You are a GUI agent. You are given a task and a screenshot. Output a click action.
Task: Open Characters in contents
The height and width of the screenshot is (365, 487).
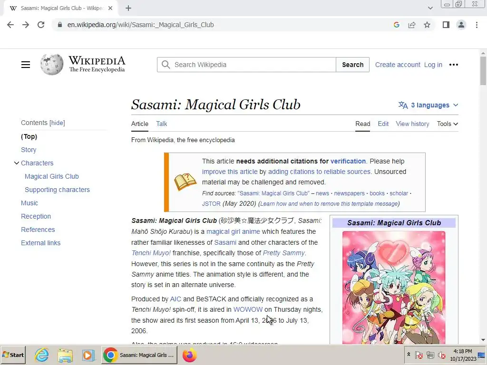(x=37, y=163)
